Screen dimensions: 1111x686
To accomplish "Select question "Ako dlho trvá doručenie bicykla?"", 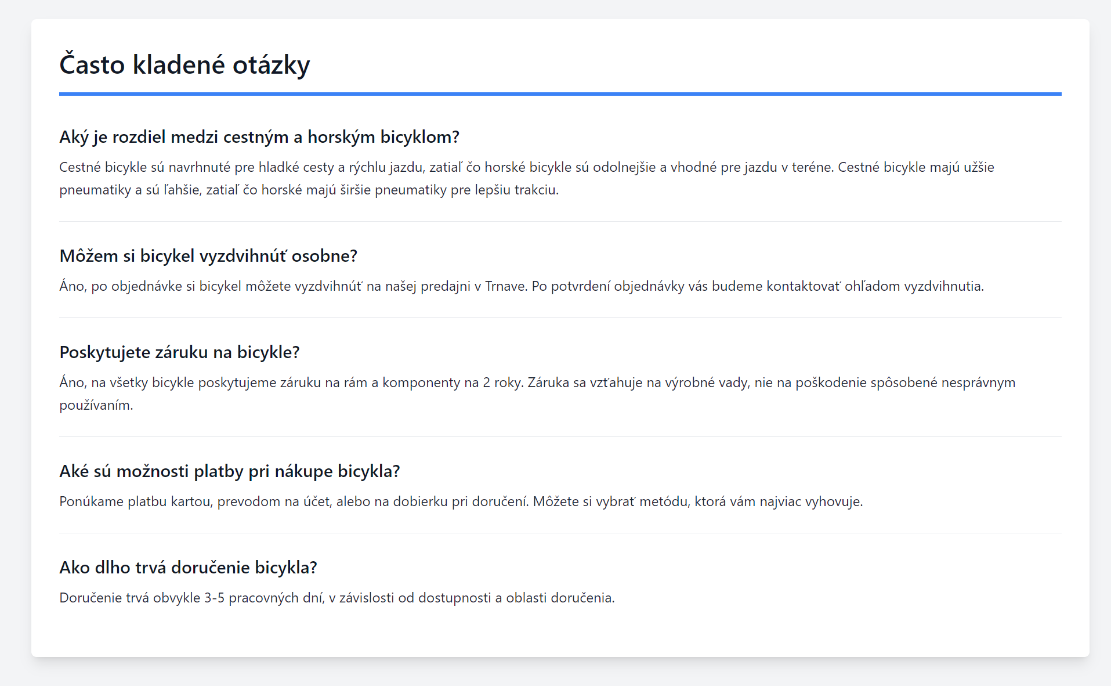I will pos(188,568).
